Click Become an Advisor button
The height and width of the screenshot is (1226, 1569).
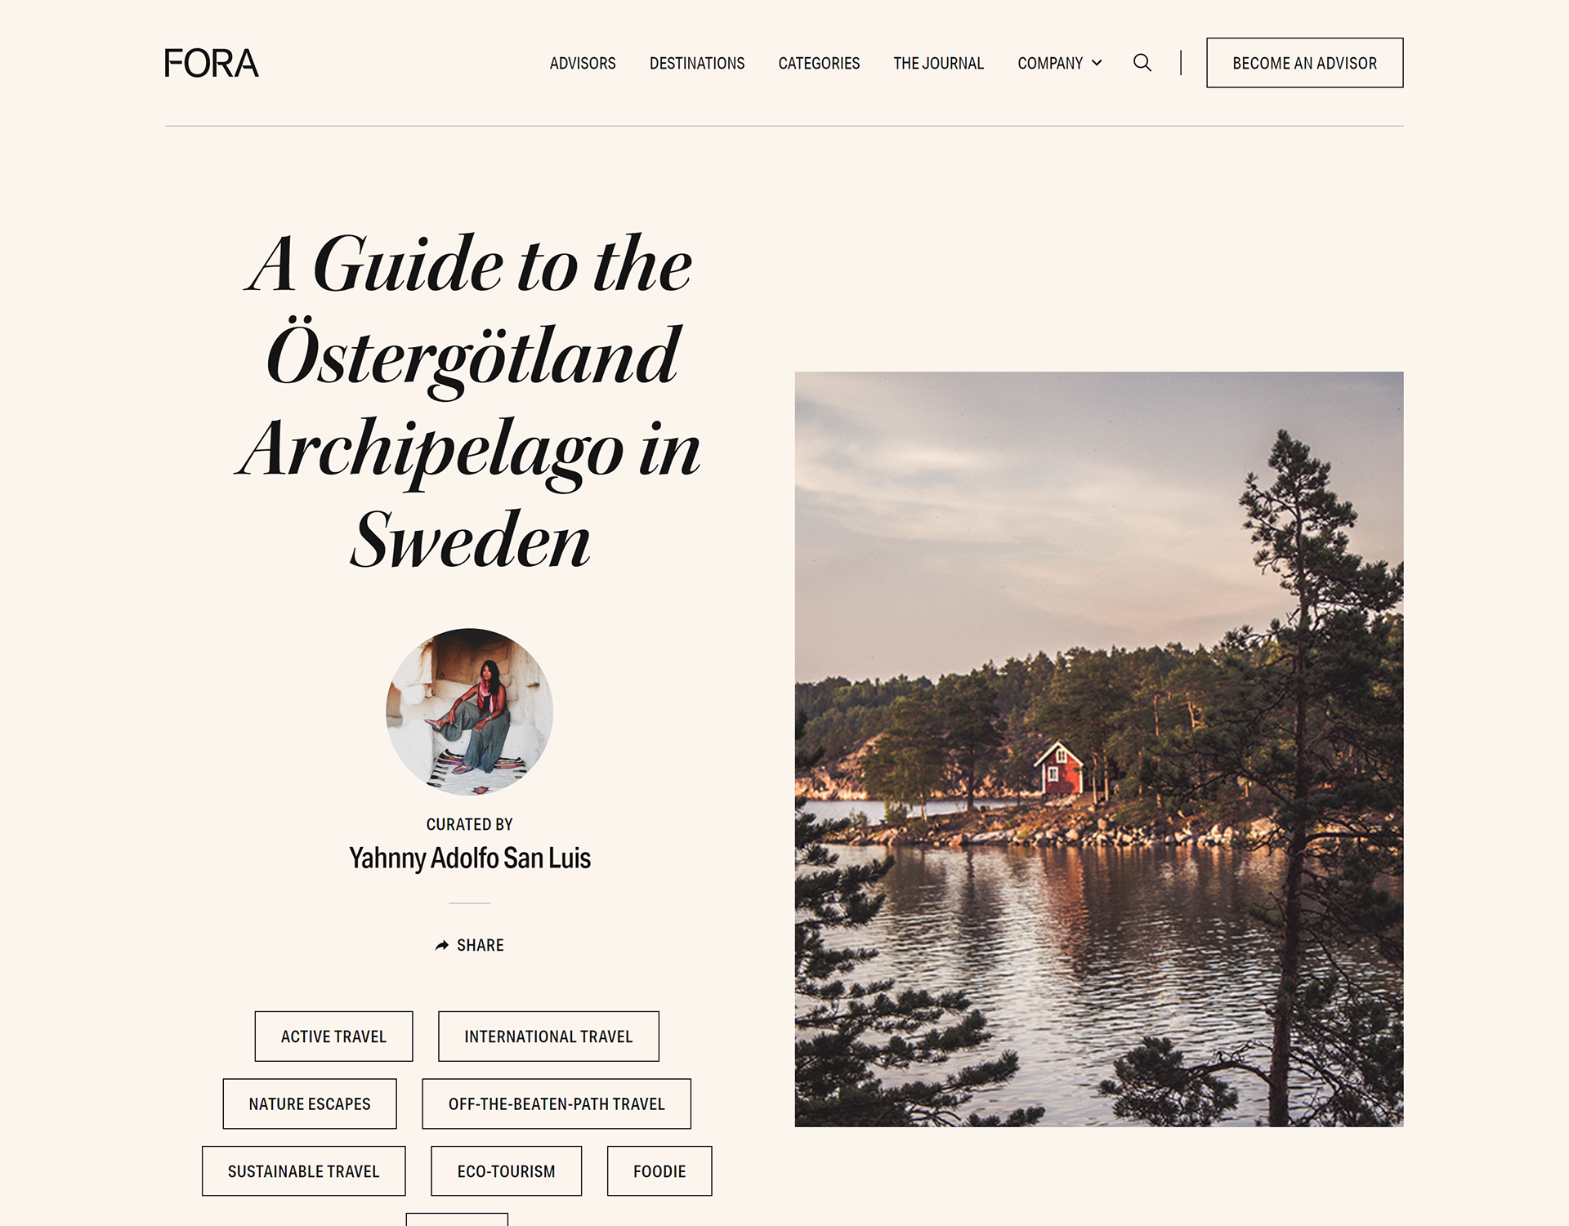pos(1305,63)
